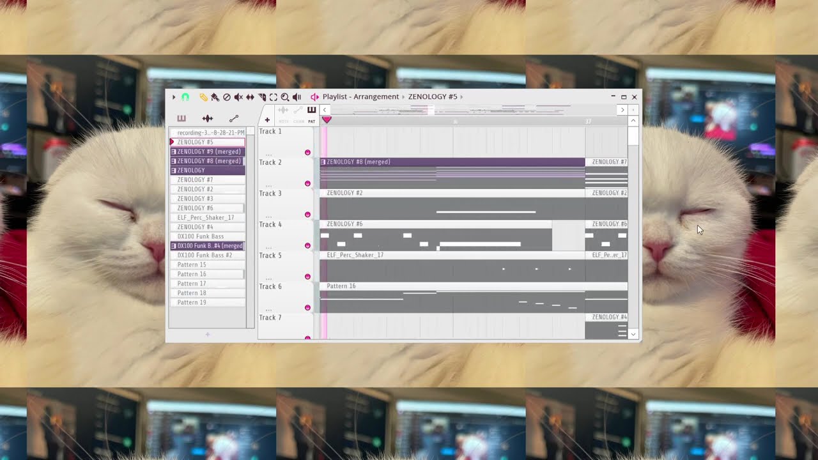Select ZENOLOGY #9 (merged) pattern
The width and height of the screenshot is (818, 460).
[x=207, y=151]
